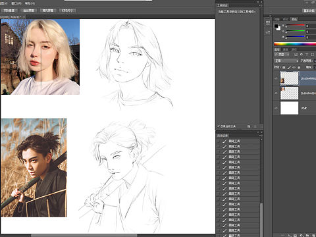This screenshot has height=237, width=316.
Task: Filter for adjustment layers icon
Action: (x=302, y=55)
